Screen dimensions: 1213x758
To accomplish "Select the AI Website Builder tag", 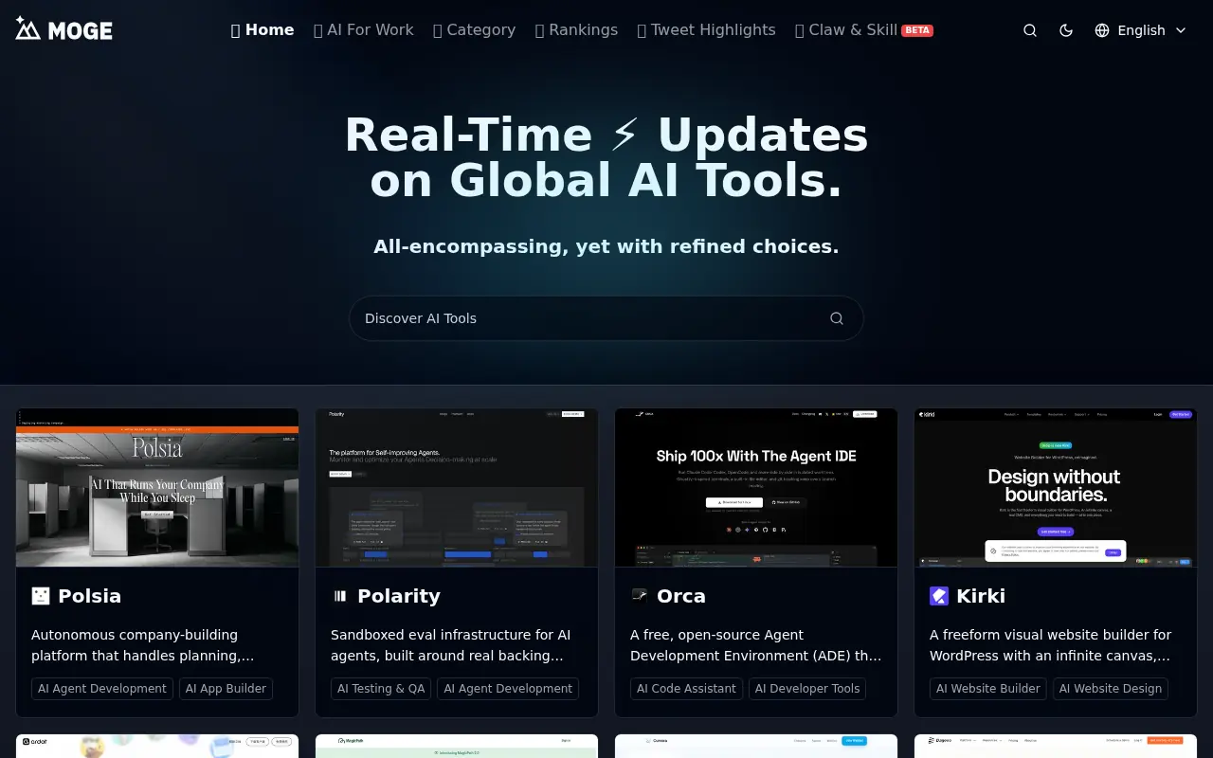I will (x=988, y=689).
